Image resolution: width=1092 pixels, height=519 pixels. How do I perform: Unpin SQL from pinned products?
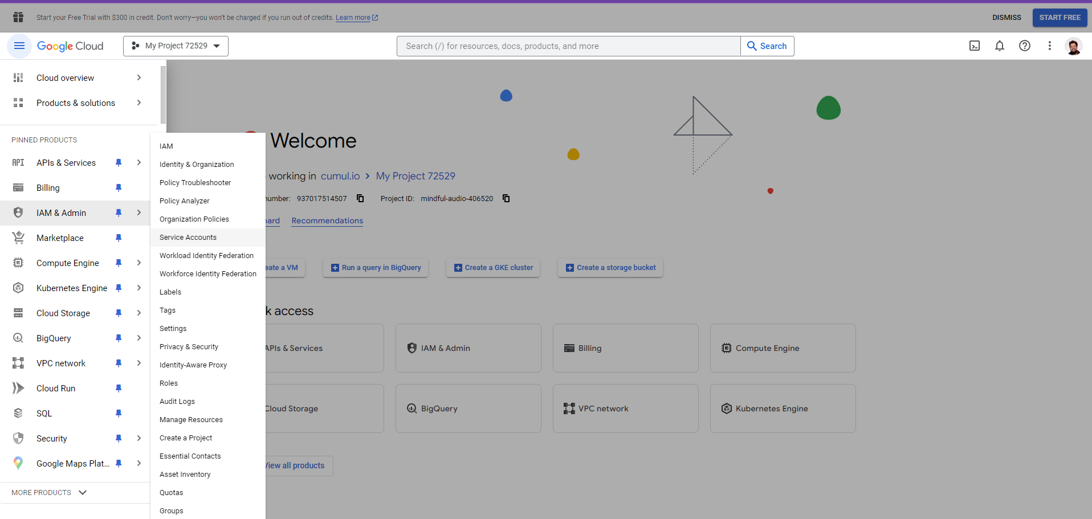click(119, 414)
